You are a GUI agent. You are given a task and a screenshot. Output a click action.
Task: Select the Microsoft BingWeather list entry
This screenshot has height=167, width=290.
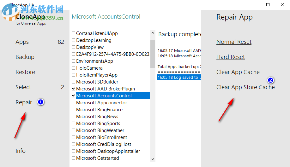(x=100, y=130)
